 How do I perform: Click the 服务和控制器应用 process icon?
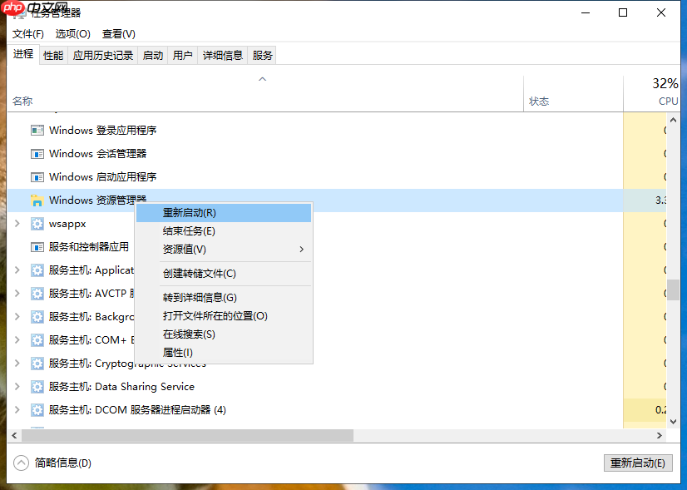tap(37, 246)
